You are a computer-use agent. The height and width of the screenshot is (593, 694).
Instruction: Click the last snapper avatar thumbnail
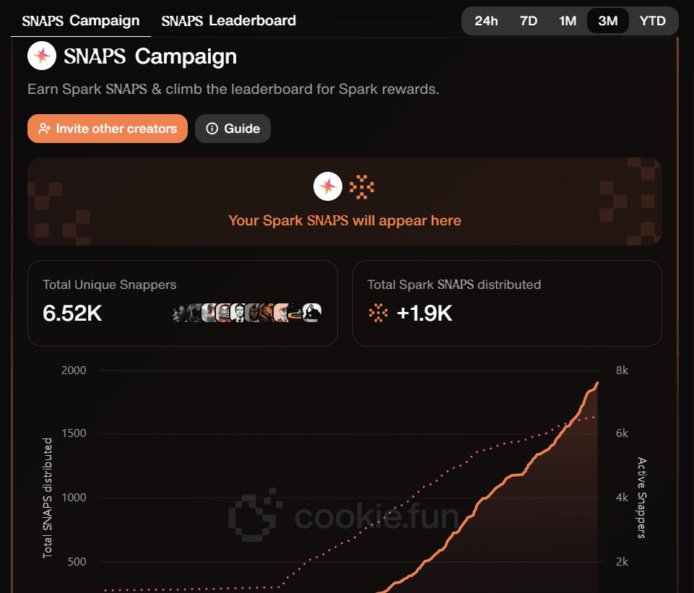312,313
